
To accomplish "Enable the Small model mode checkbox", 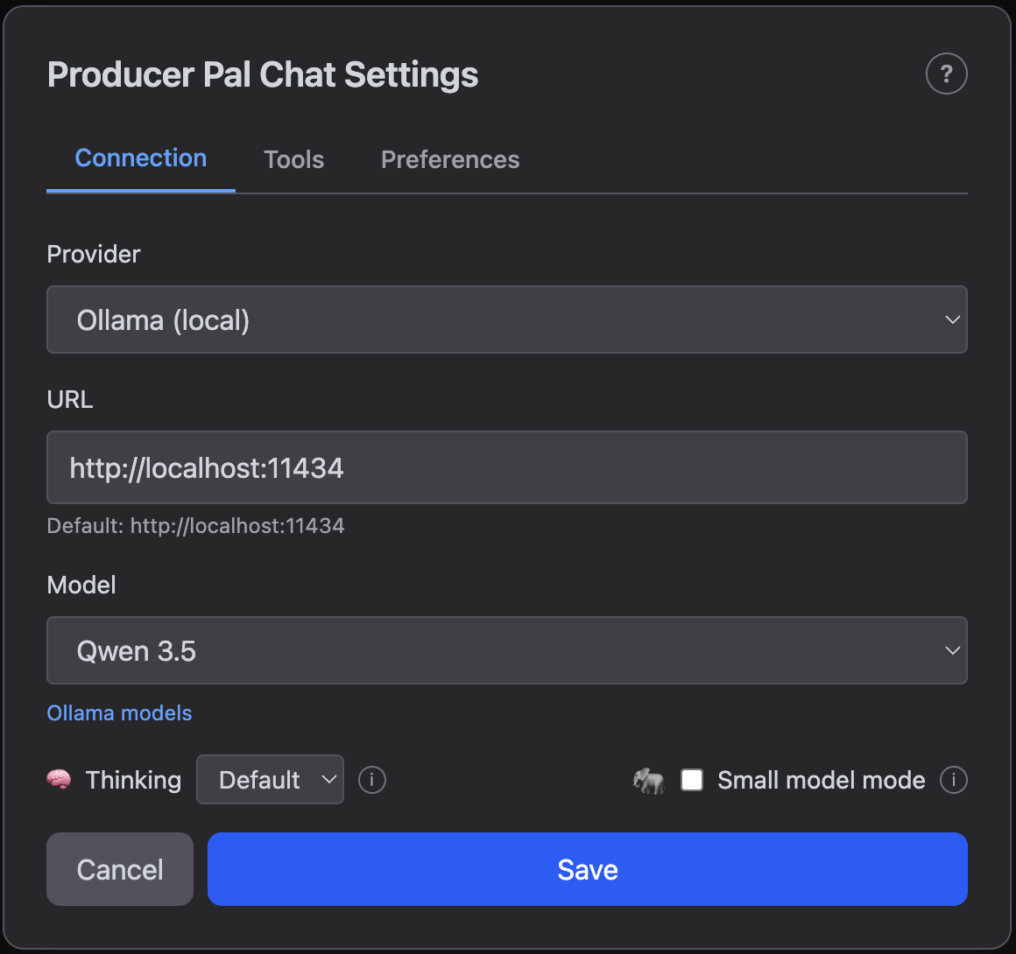I will click(x=692, y=780).
